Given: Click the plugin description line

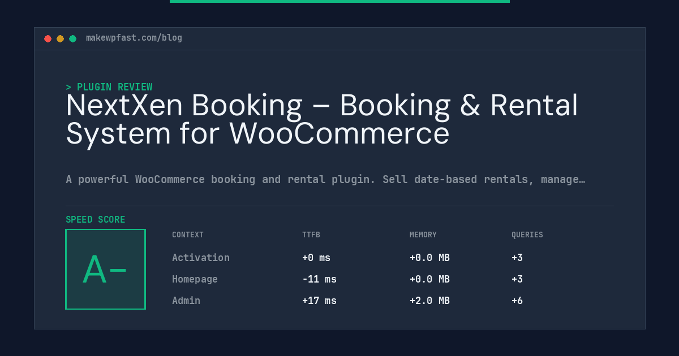Looking at the screenshot, I should point(325,180).
